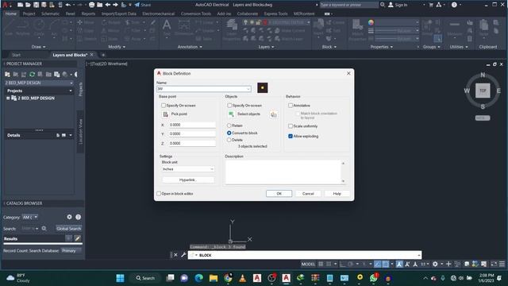Enable Open in block editor checkbox

[x=159, y=194]
